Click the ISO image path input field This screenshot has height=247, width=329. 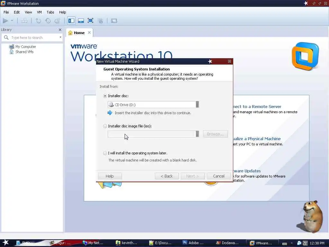coord(152,134)
